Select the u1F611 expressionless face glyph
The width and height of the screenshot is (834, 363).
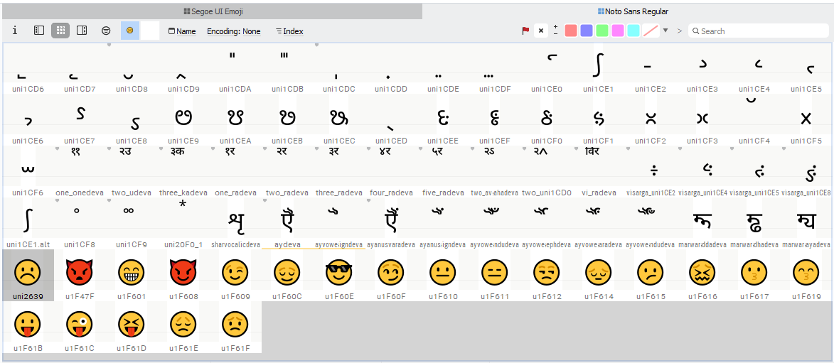[x=496, y=275]
